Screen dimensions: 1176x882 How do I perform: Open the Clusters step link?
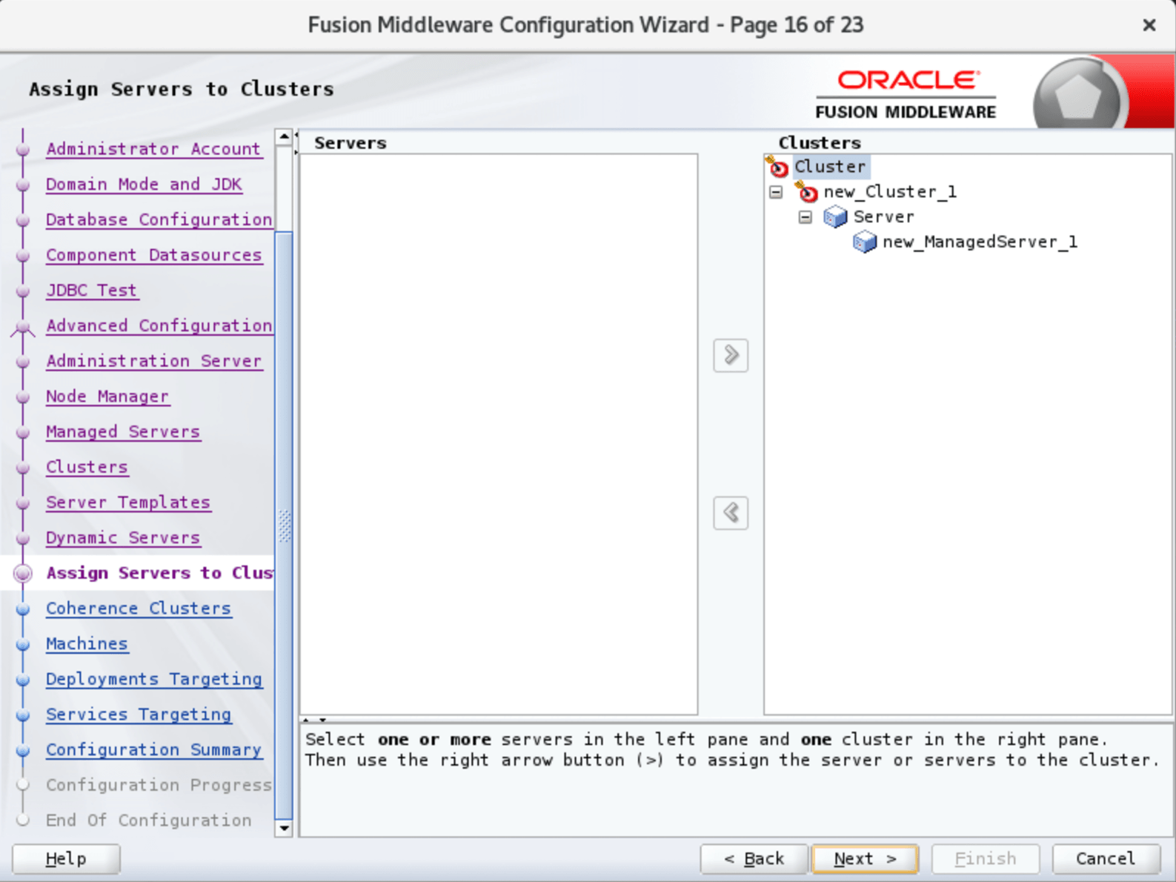click(87, 468)
